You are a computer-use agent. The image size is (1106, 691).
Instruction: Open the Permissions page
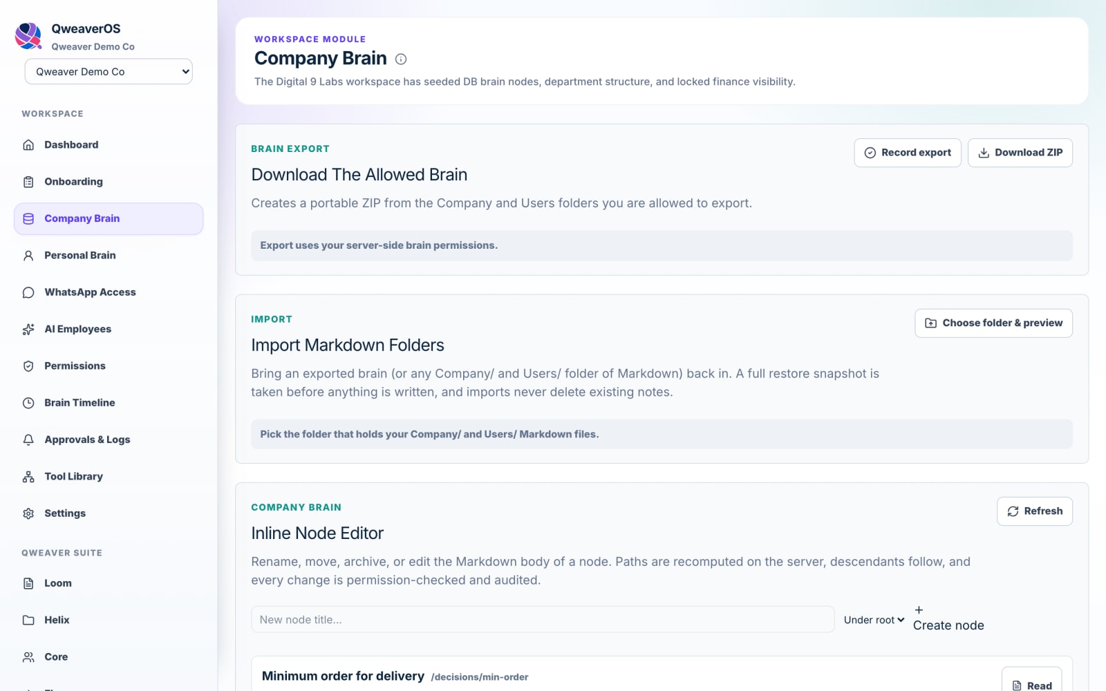pyautogui.click(x=109, y=366)
